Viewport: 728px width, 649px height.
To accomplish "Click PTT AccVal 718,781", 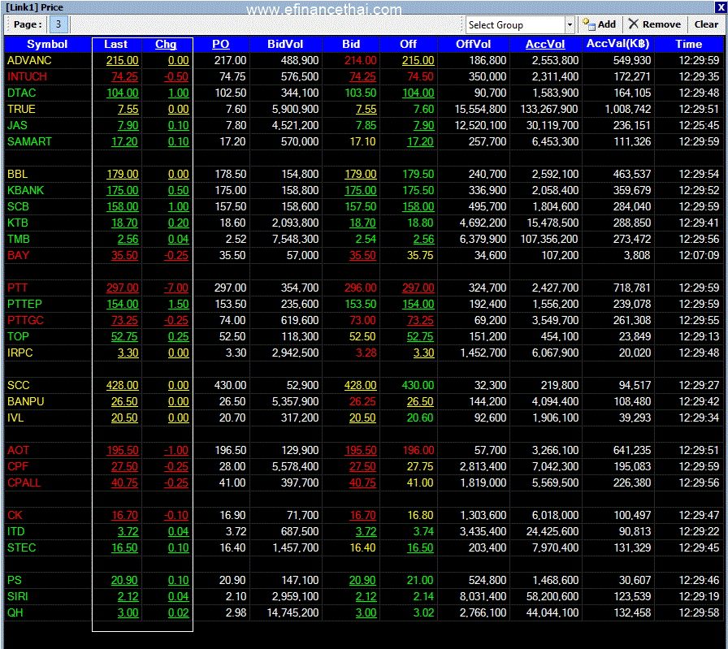I will (632, 288).
